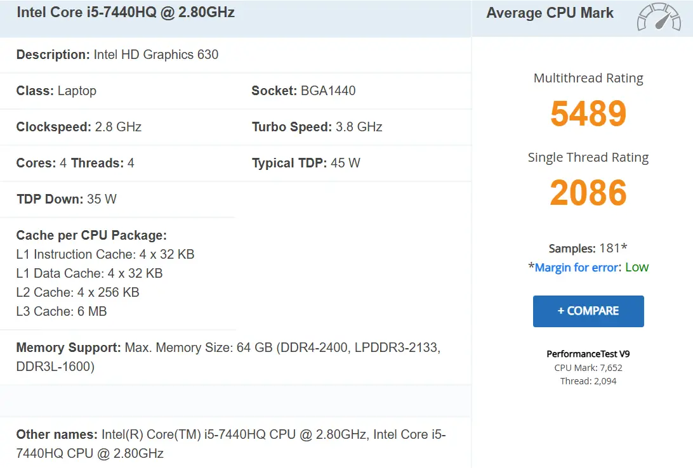Click the + COMPARE button
693x468 pixels.
pyautogui.click(x=588, y=311)
